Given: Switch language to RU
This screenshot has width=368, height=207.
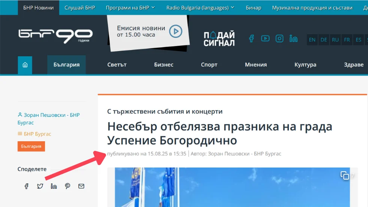Looking at the screenshot, I should coord(335,40).
